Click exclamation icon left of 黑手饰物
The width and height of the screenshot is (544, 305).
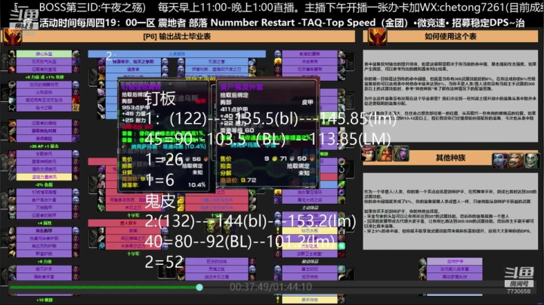pos(277,300)
